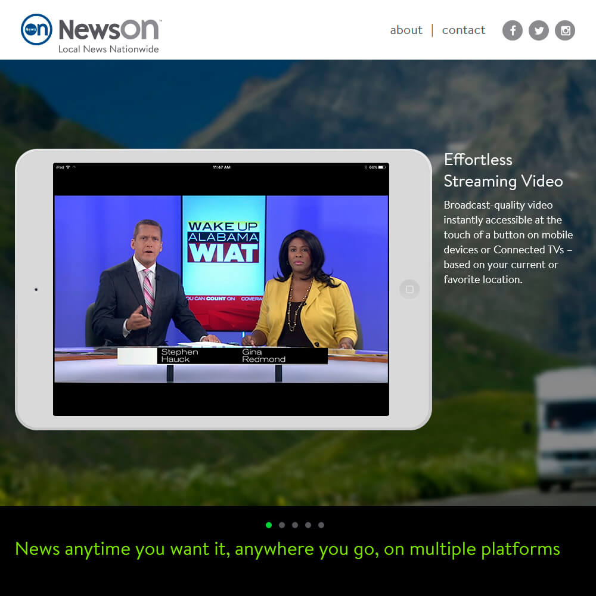596x596 pixels.
Task: Switch to the third carousel slide dot
Action: 295,525
